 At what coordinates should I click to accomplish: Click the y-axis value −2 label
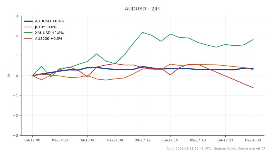[x=16, y=116]
